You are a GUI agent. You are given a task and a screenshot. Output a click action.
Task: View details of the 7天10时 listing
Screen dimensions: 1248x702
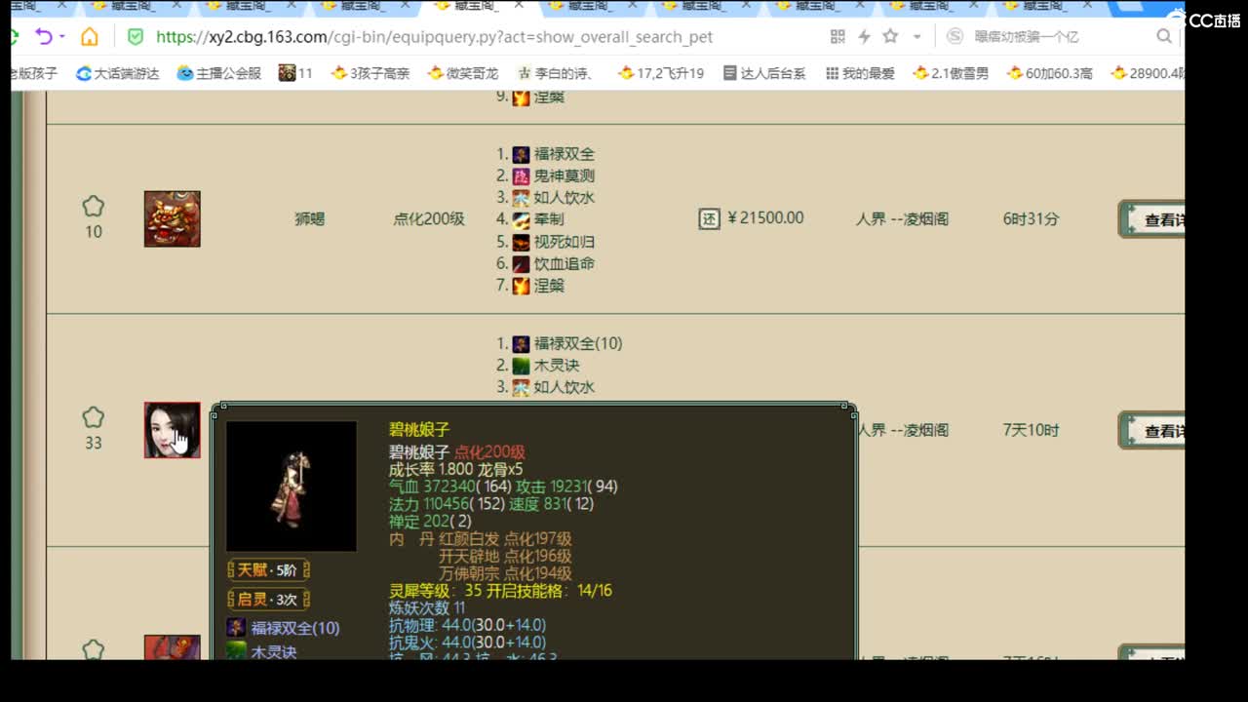(x=1151, y=430)
